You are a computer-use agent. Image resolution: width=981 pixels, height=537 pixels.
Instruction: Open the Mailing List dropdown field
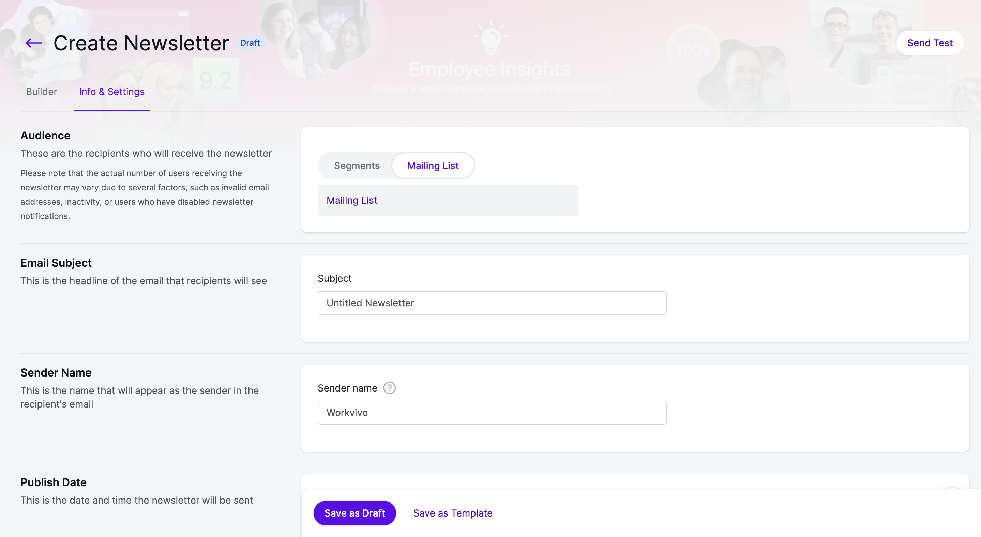pyautogui.click(x=448, y=200)
